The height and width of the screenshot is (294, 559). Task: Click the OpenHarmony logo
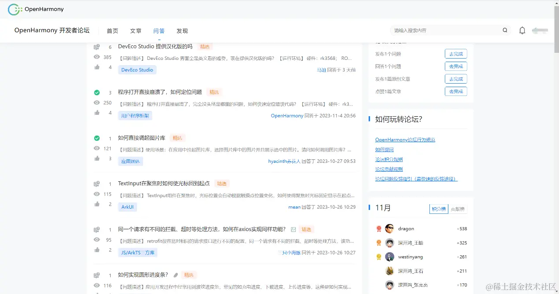(x=36, y=9)
